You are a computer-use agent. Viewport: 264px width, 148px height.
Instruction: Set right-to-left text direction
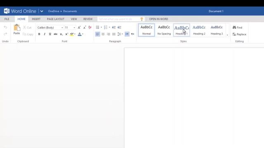tap(133, 34)
